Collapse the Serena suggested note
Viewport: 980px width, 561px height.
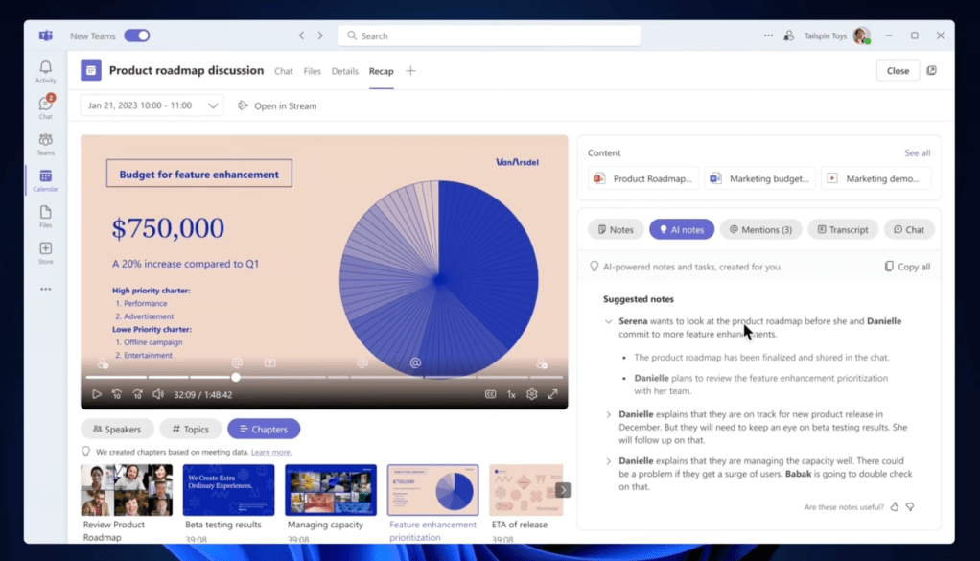[608, 322]
